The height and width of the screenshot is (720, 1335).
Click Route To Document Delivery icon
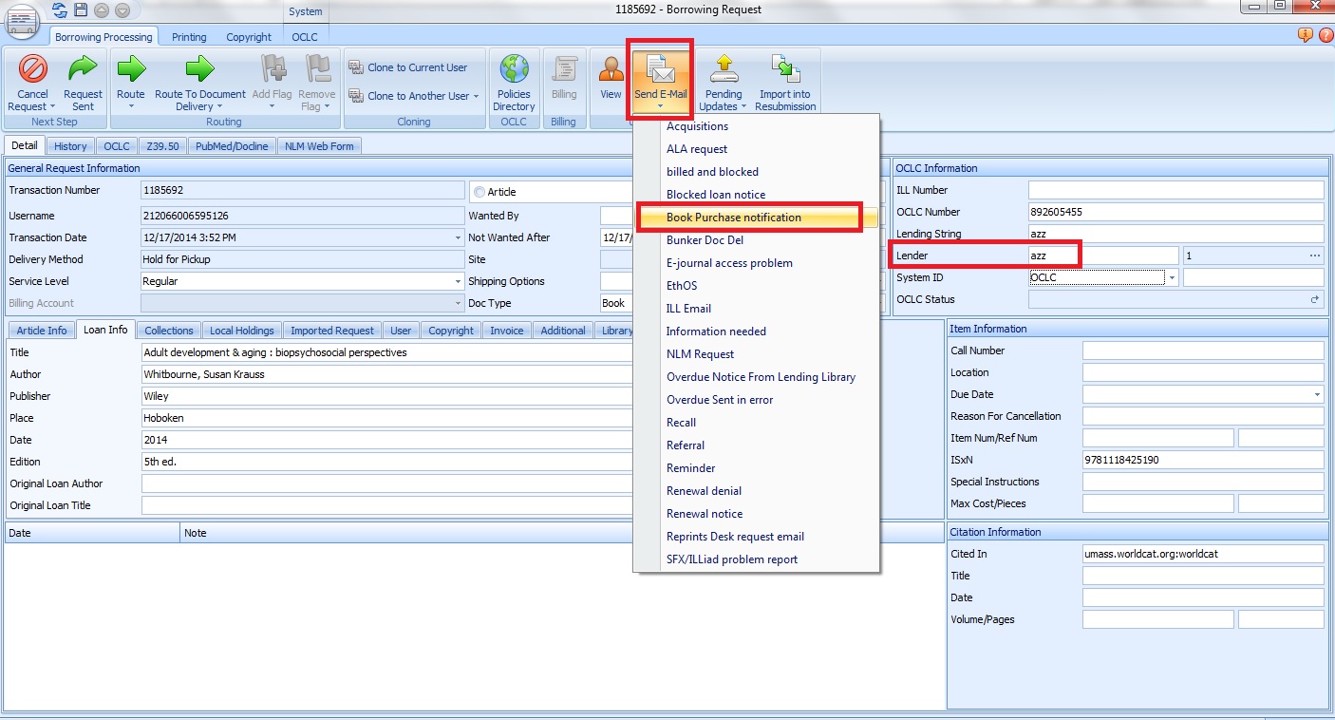[x=199, y=69]
